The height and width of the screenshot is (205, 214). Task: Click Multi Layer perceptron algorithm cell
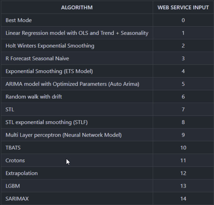click(x=77, y=135)
